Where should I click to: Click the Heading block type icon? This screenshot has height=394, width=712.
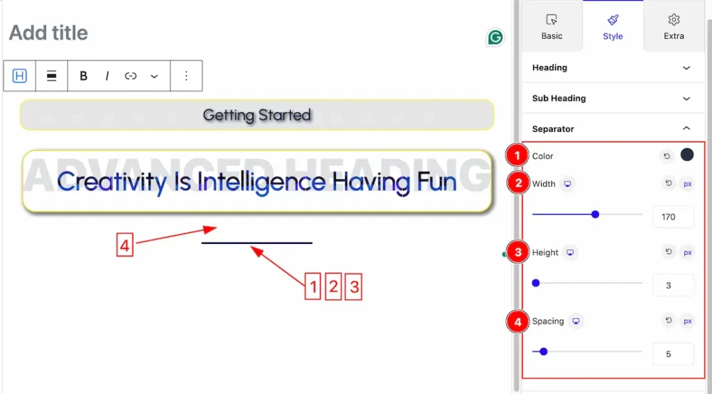click(19, 76)
